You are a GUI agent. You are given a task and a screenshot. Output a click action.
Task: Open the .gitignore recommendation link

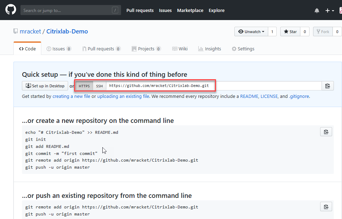click(299, 96)
